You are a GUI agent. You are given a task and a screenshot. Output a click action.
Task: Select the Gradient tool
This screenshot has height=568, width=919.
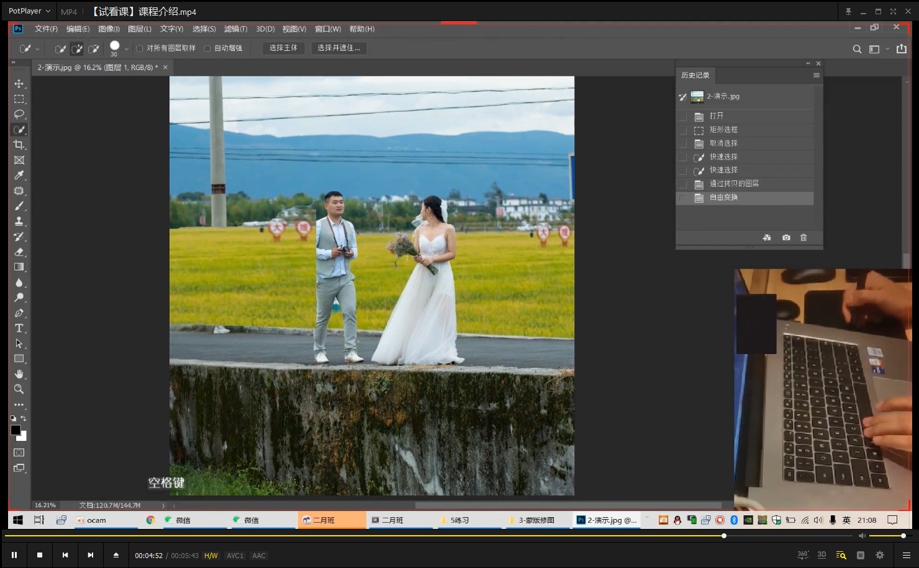19,267
